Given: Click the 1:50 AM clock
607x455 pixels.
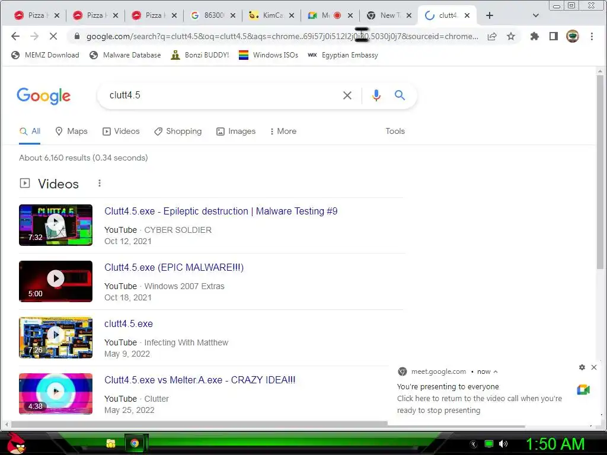Looking at the screenshot, I should [x=555, y=444].
